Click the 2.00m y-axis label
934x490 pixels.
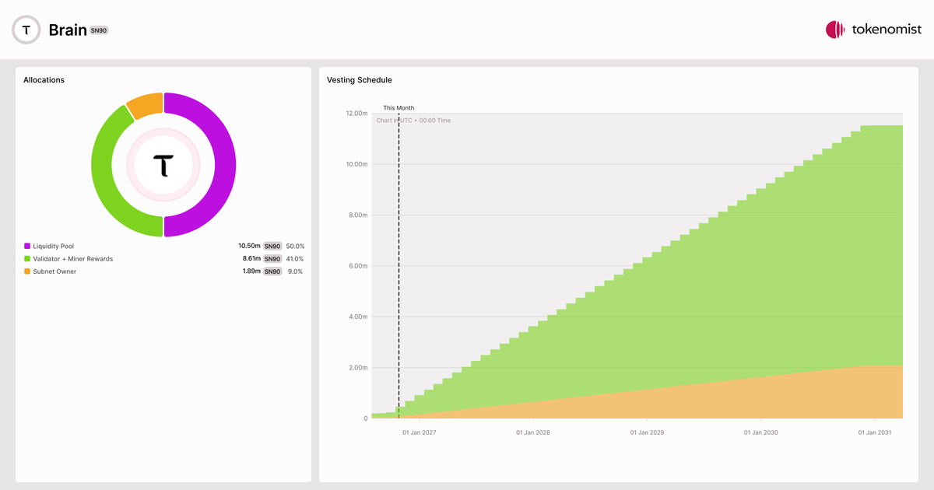point(359,368)
